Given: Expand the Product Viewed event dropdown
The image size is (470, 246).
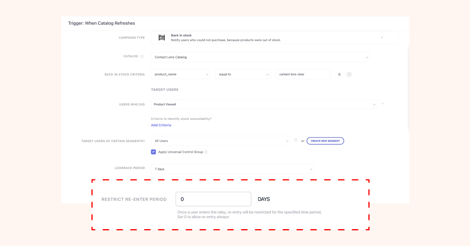Looking at the screenshot, I should tap(264, 104).
